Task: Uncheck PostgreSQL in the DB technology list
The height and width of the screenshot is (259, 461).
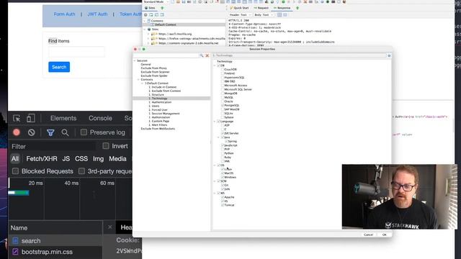Action: click(223, 105)
